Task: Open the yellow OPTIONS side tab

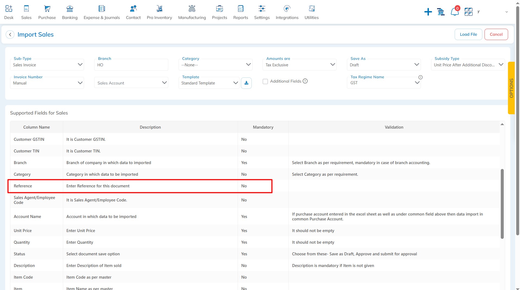Action: tap(511, 88)
